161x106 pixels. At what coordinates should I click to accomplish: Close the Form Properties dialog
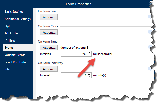pos(150,4)
